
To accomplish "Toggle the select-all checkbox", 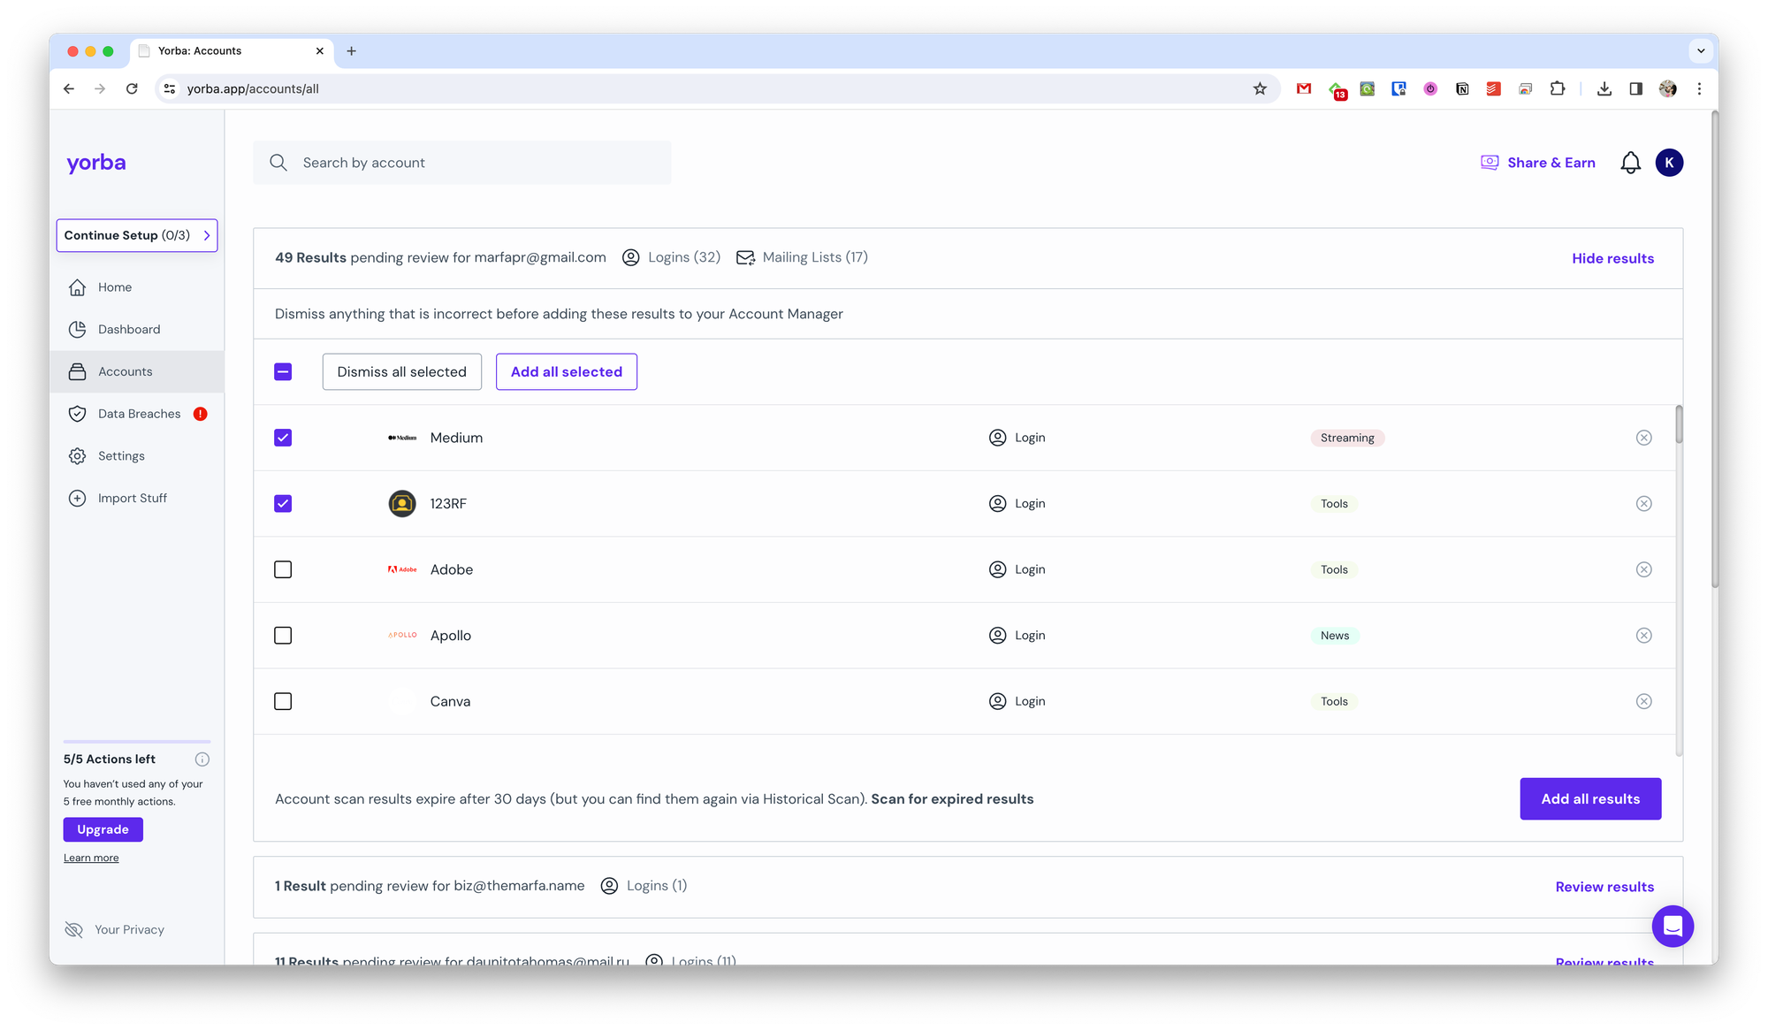I will click(283, 371).
